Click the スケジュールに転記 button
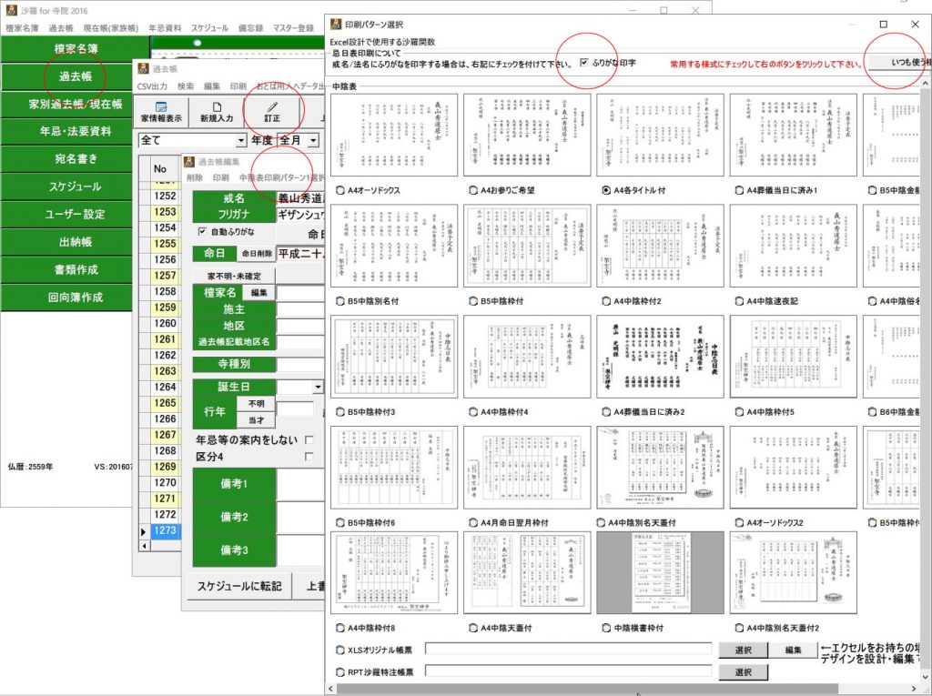This screenshot has width=932, height=696. click(239, 586)
